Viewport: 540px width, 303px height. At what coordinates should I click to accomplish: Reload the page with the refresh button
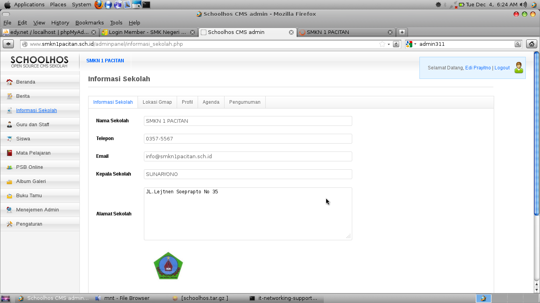point(396,44)
